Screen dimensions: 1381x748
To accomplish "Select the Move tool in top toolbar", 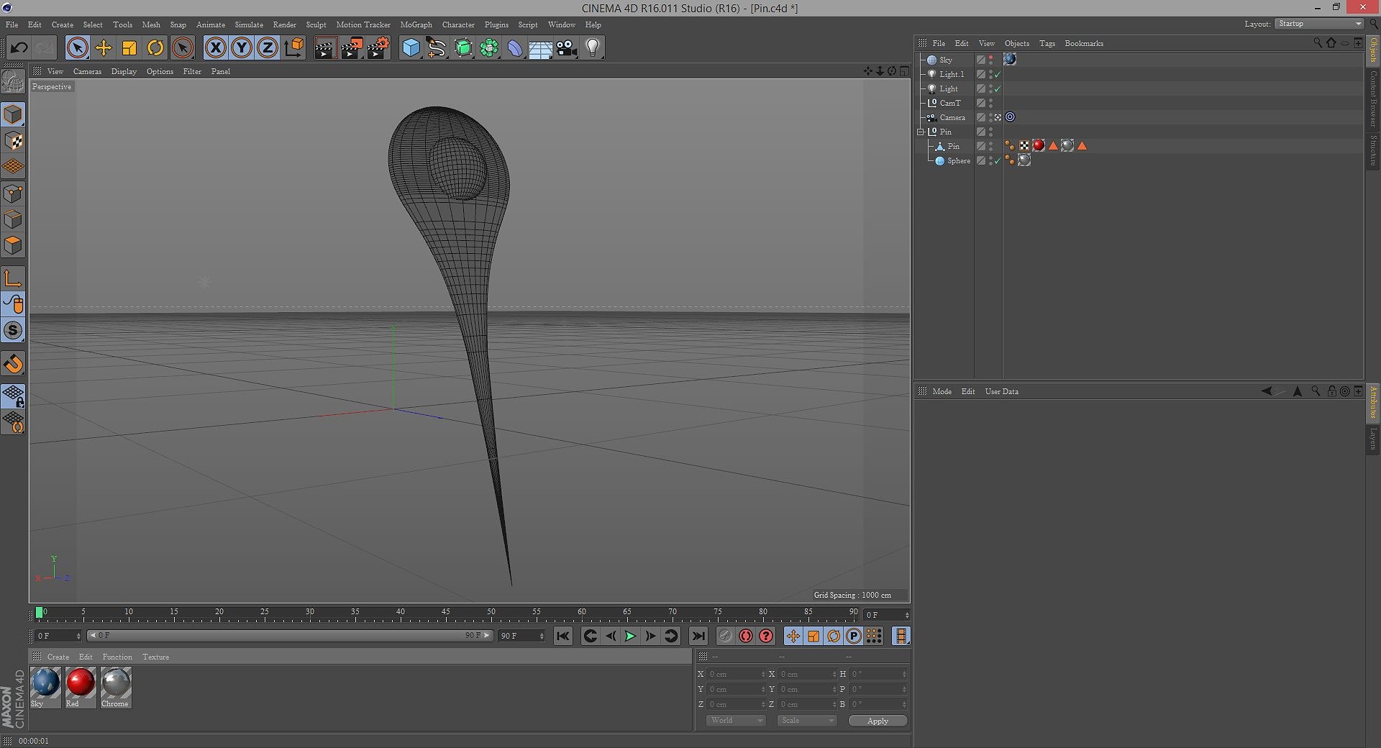I will pos(104,48).
